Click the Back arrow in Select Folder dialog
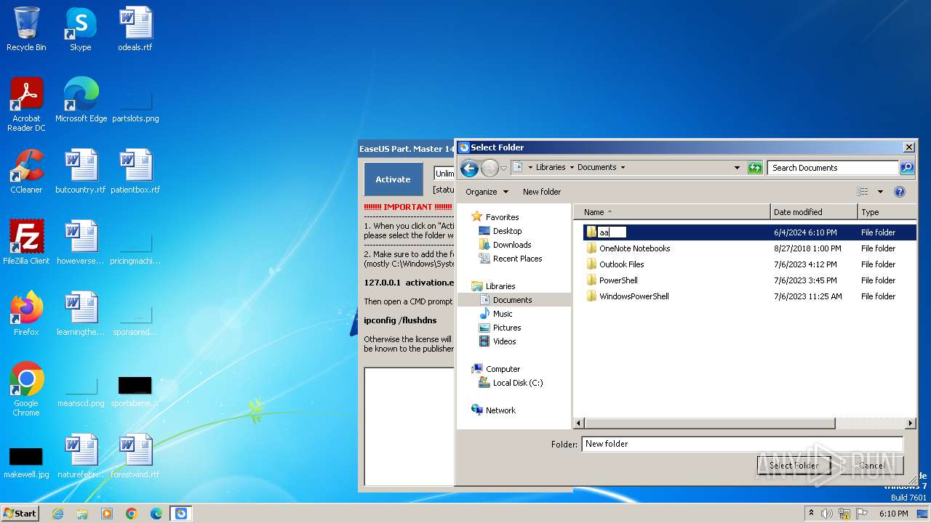This screenshot has width=931, height=523. pyautogui.click(x=469, y=168)
